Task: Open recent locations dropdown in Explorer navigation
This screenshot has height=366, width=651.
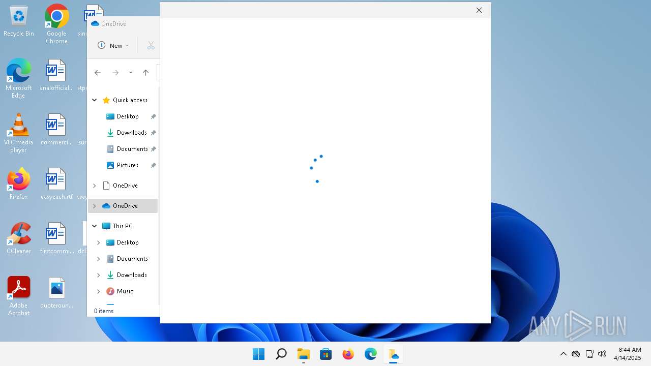Action: (x=131, y=73)
